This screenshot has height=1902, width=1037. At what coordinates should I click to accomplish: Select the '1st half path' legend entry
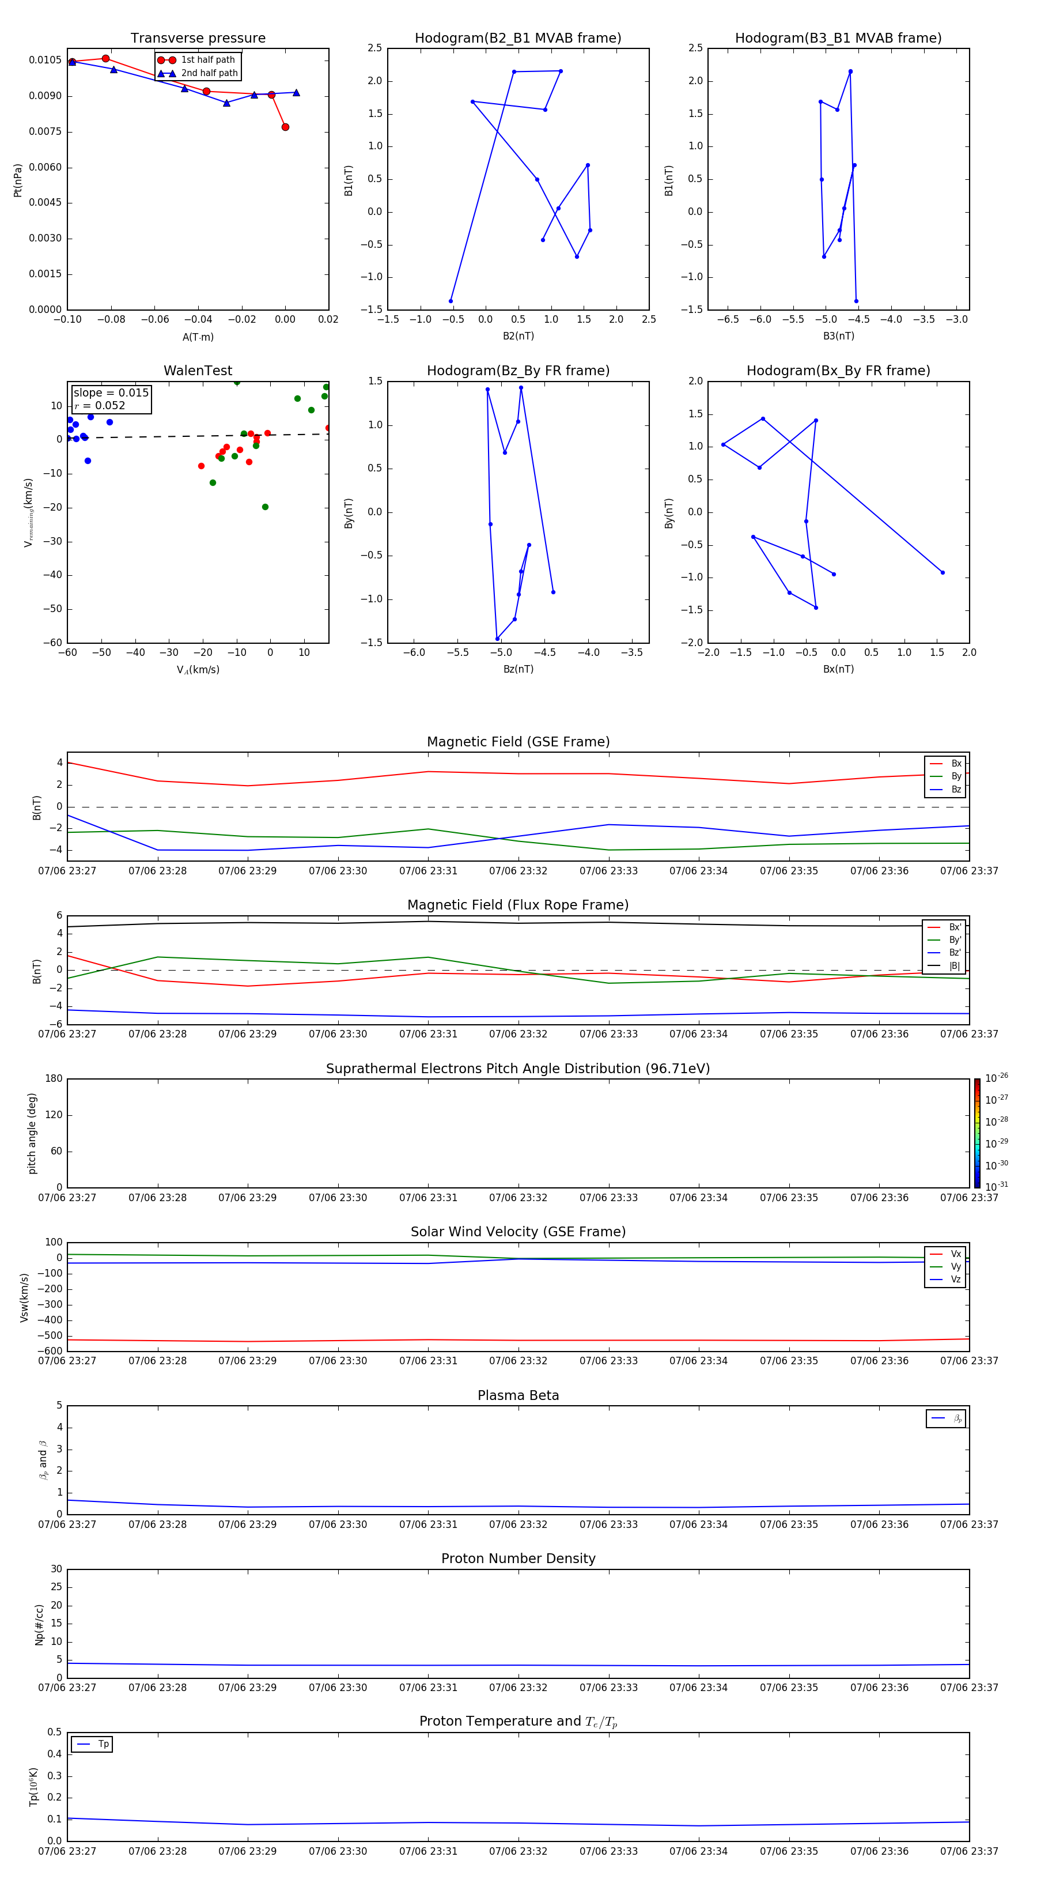tap(197, 60)
